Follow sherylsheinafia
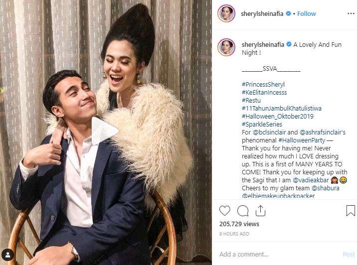 point(307,13)
